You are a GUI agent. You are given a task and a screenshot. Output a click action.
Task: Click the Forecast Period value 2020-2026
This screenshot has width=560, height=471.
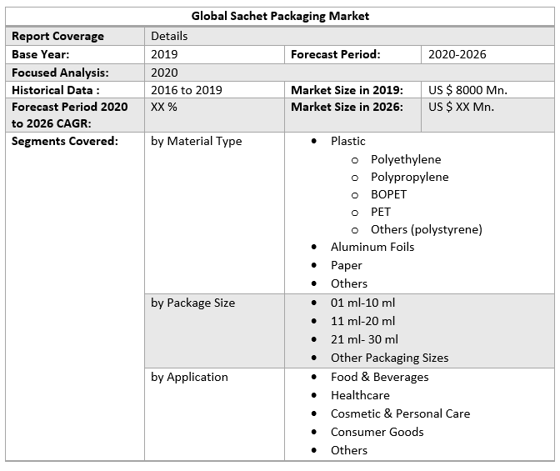(x=457, y=54)
